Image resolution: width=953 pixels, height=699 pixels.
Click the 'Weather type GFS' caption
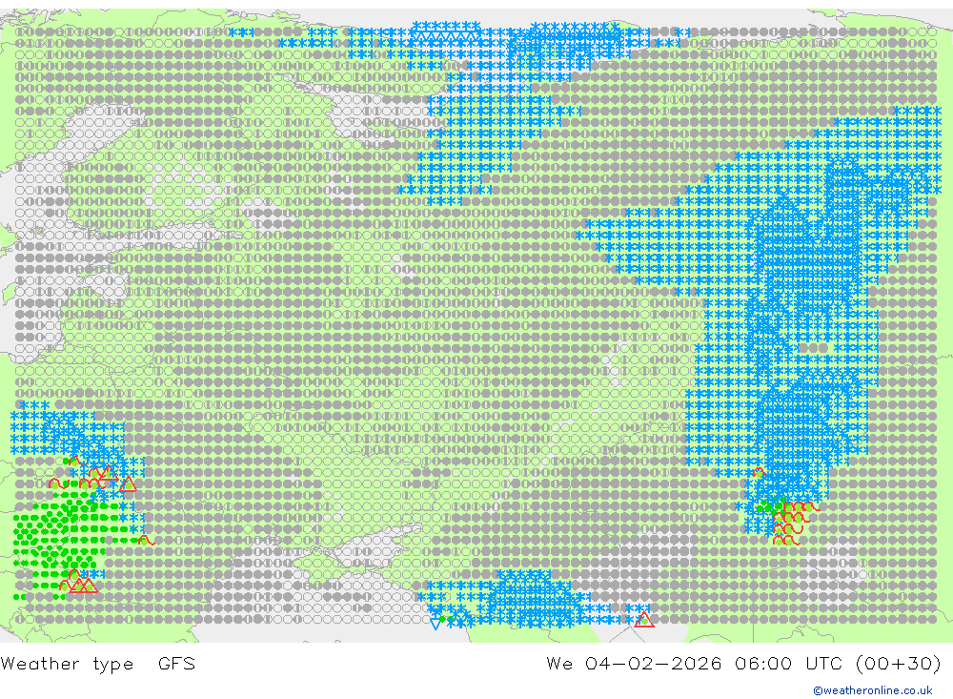tap(98, 663)
